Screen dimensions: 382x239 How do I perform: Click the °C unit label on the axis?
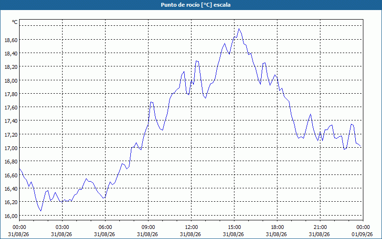[x=15, y=22]
